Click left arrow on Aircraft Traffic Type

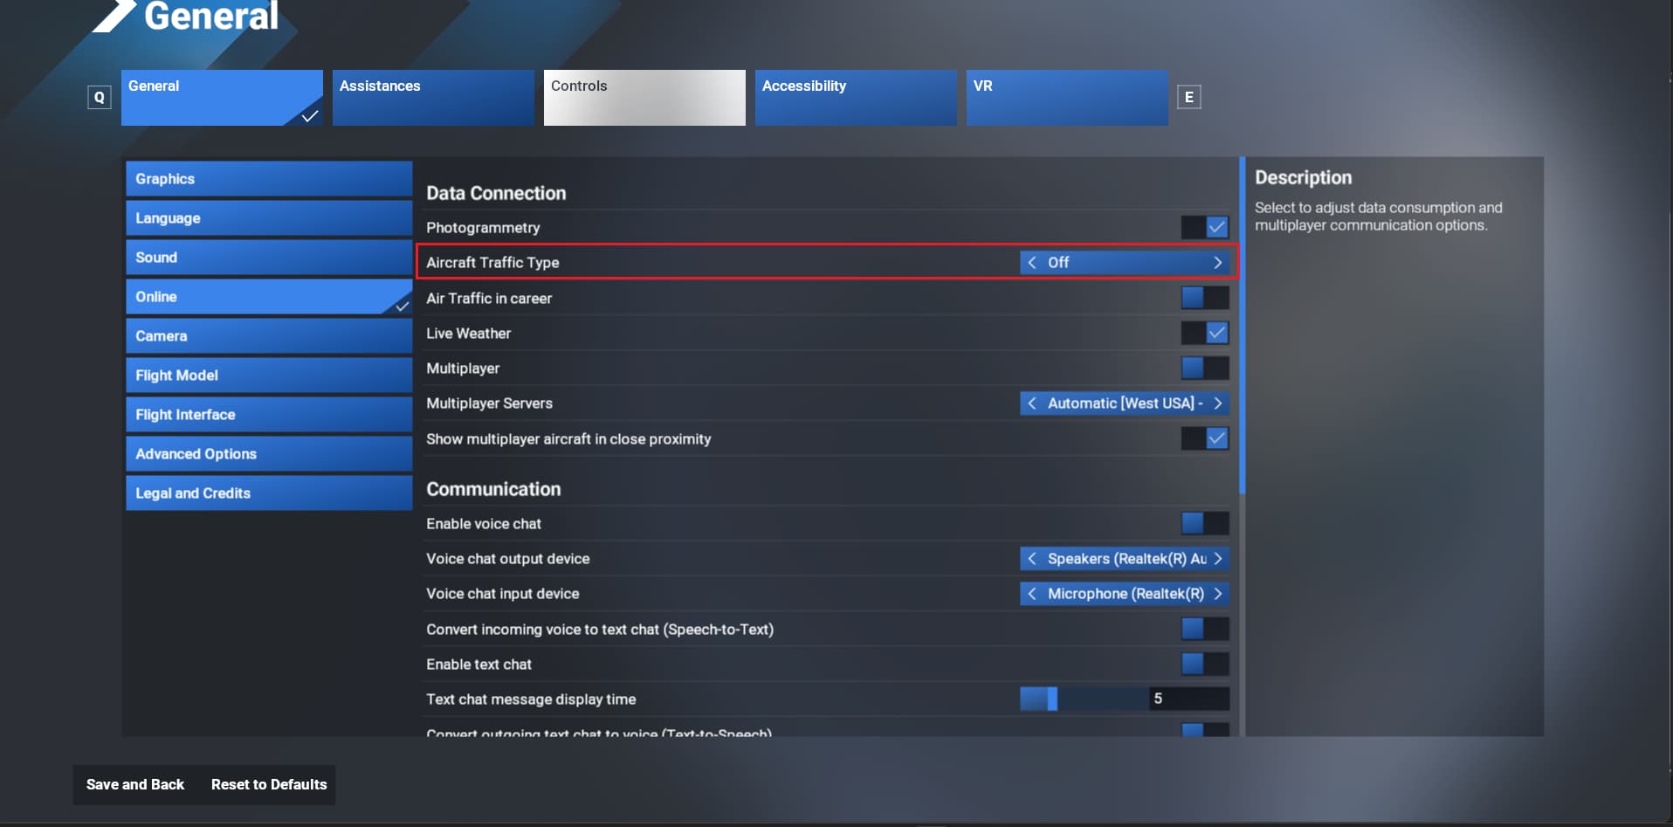pyautogui.click(x=1032, y=263)
